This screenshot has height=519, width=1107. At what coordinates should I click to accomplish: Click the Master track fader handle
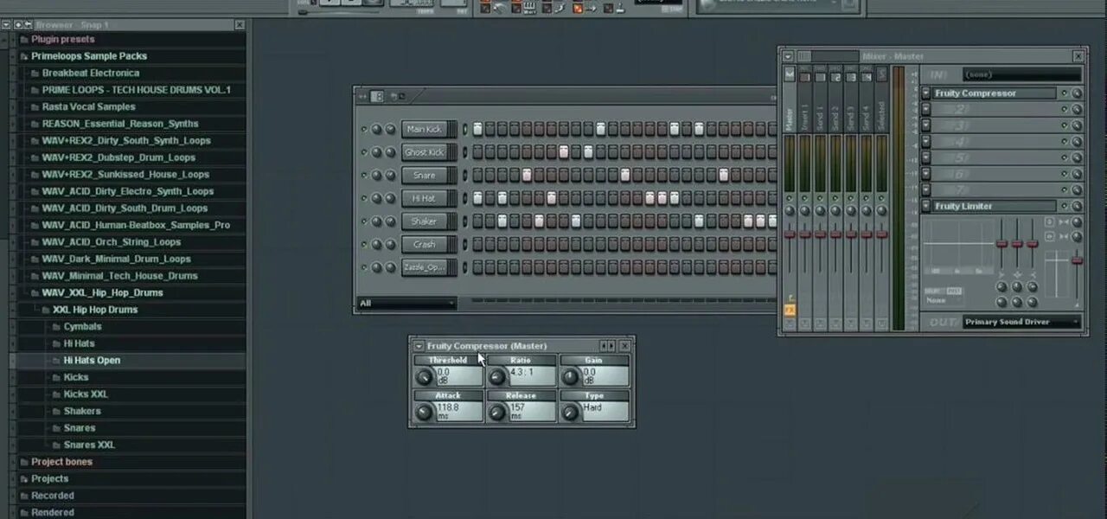click(789, 234)
